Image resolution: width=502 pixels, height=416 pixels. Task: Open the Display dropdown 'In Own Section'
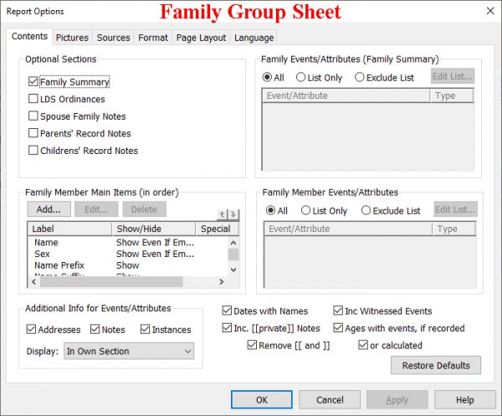129,352
